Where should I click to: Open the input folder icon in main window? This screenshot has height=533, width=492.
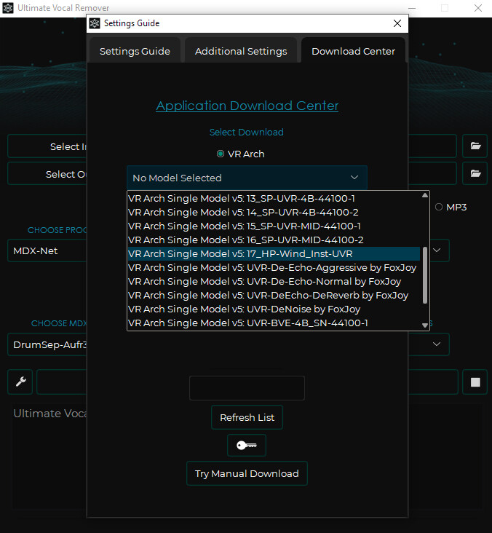475,146
